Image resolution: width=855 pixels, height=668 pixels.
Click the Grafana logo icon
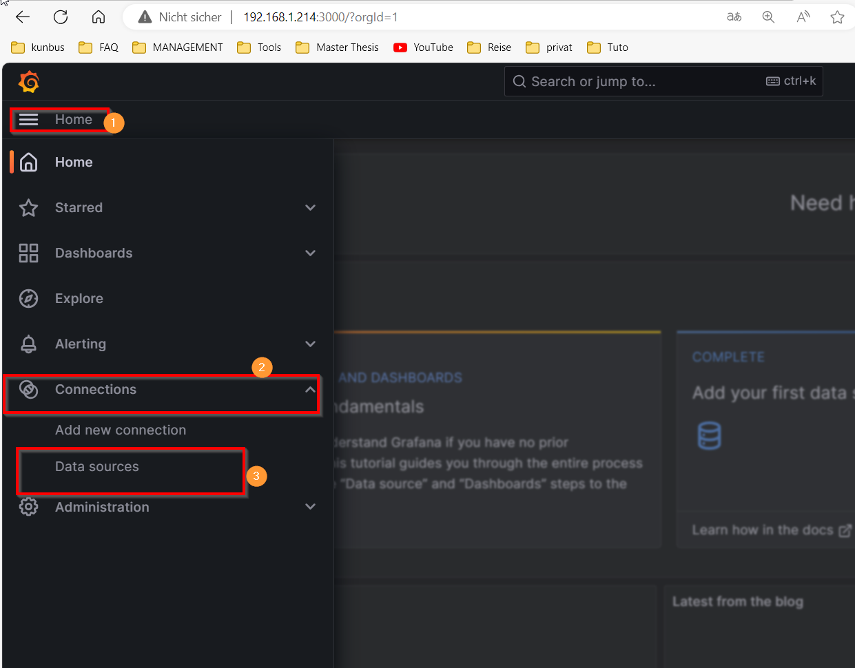pyautogui.click(x=29, y=82)
